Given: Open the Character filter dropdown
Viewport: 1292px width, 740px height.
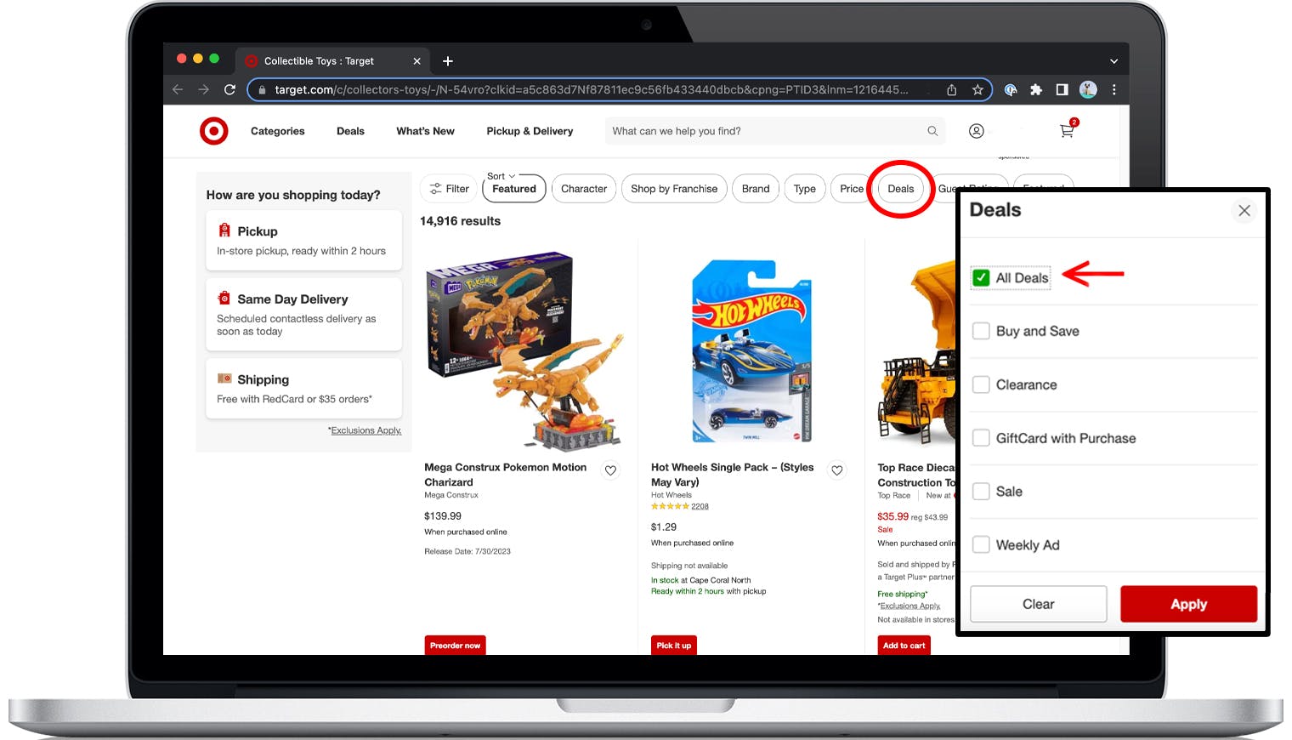Looking at the screenshot, I should pos(584,189).
